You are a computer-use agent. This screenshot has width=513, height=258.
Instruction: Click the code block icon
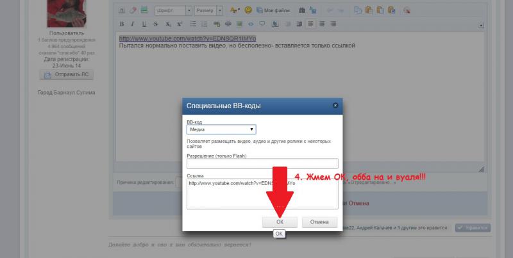pyautogui.click(x=251, y=24)
